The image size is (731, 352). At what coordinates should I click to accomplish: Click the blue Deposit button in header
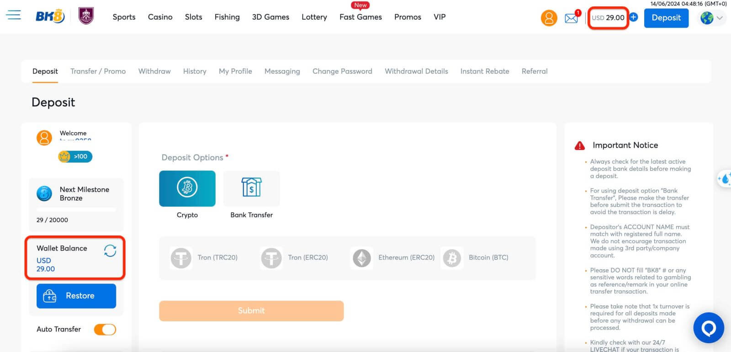[666, 18]
